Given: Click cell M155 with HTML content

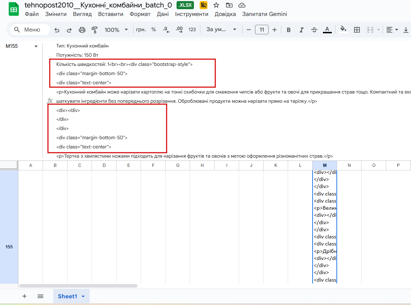Looking at the screenshot, I should click(324, 227).
